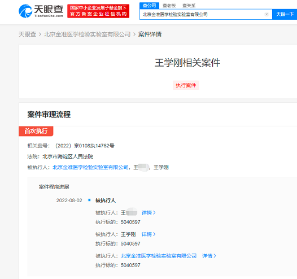
Task: Click the 执行案件 tag
Action: pos(186,85)
